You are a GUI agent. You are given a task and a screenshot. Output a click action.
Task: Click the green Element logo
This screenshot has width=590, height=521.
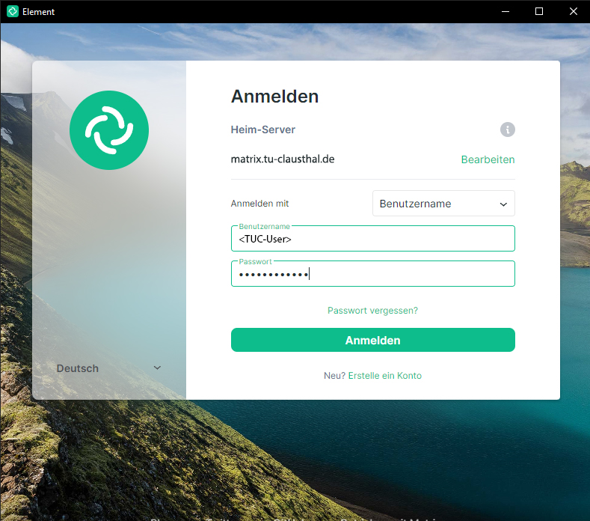point(109,130)
